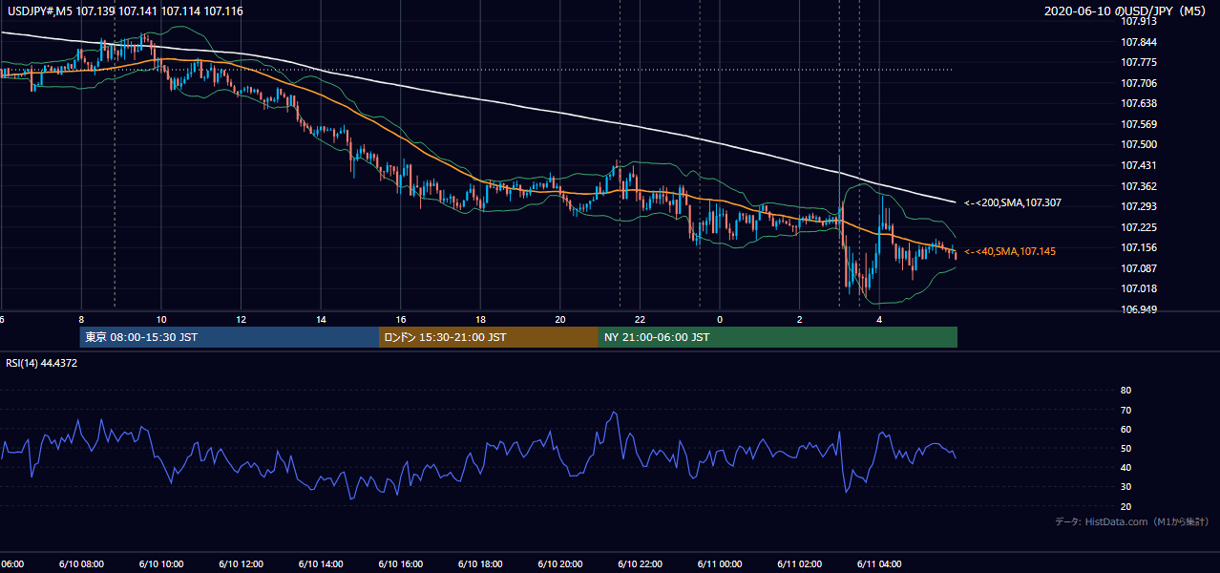Screen dimensions: 1220x573
Task: Click hour label 10 under price chart
Action: coord(161,319)
